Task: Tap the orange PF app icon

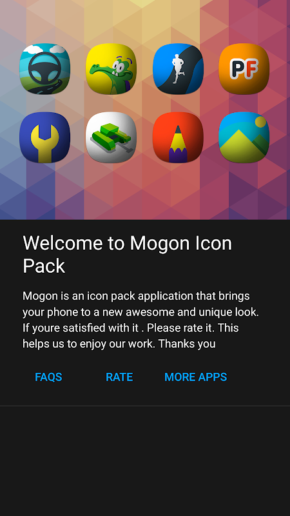Action: coord(244,69)
